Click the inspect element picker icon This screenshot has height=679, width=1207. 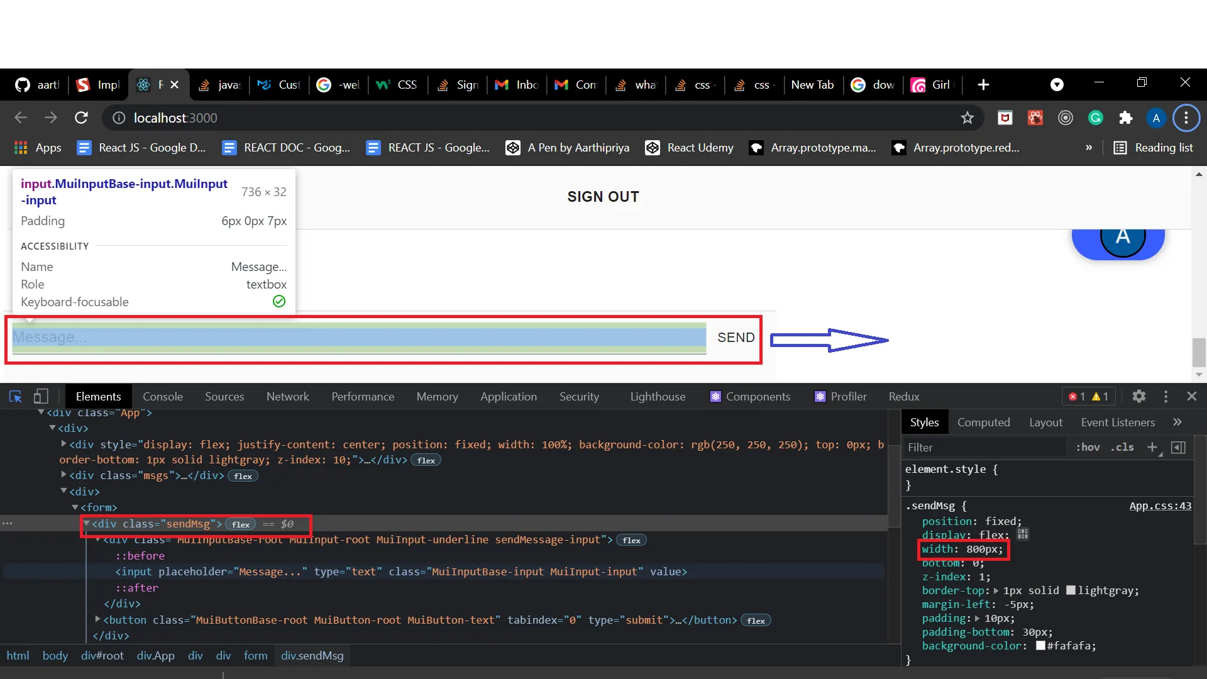pos(16,397)
